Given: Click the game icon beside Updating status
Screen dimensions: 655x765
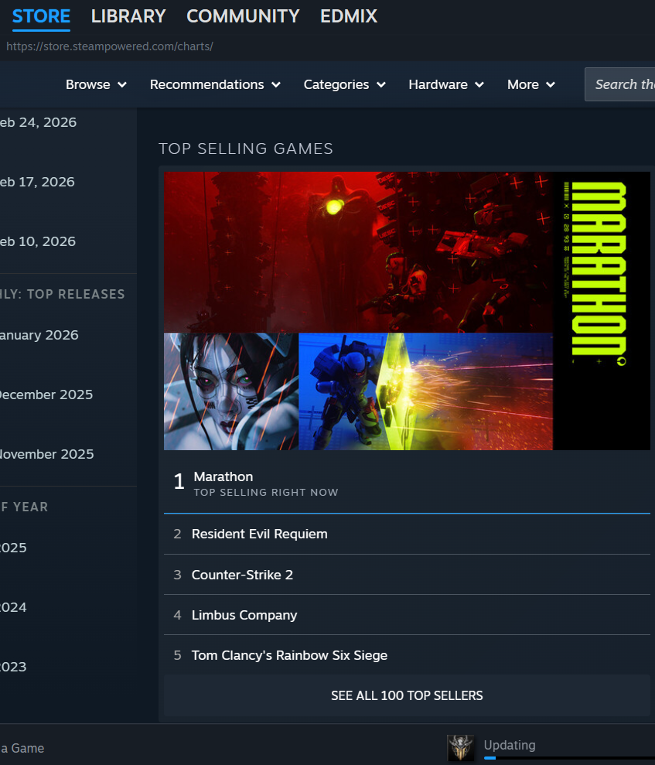Looking at the screenshot, I should pos(460,748).
